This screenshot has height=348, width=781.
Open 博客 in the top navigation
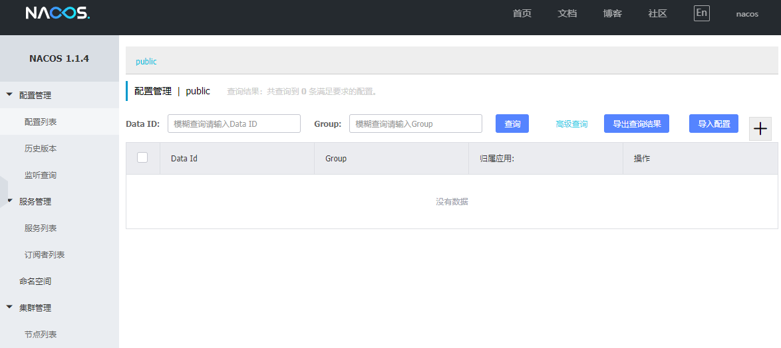613,13
